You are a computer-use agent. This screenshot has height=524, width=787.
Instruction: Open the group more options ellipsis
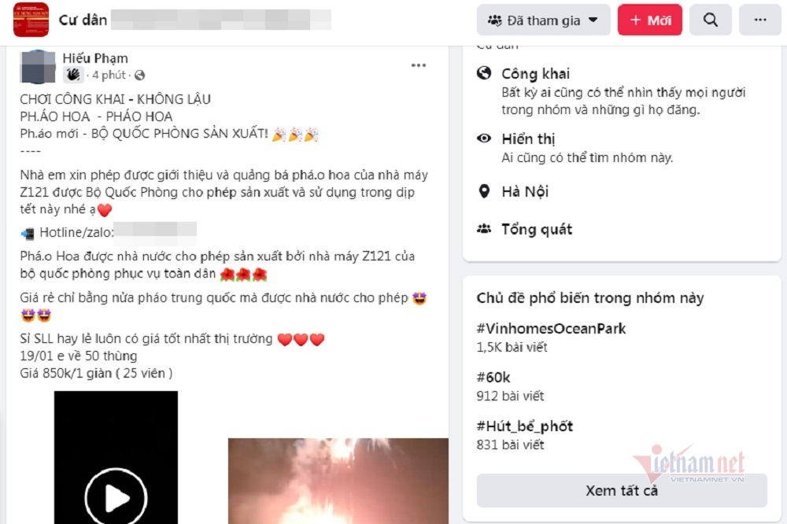click(760, 20)
